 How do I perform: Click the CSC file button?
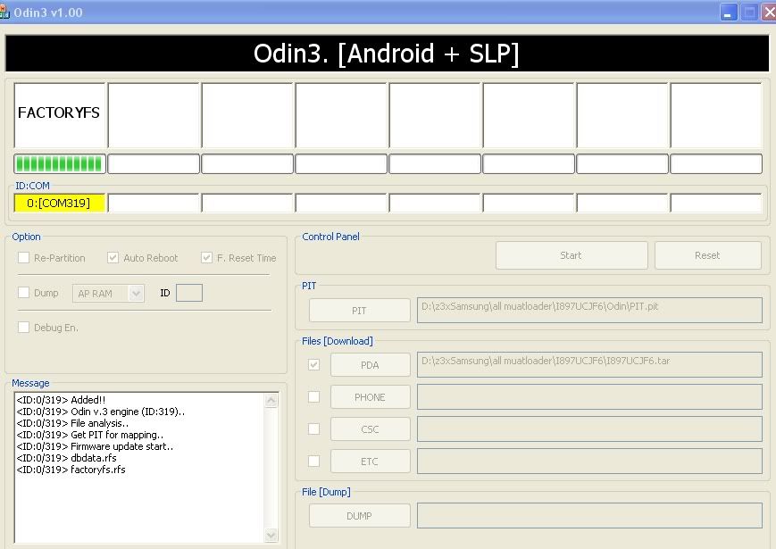(x=371, y=429)
